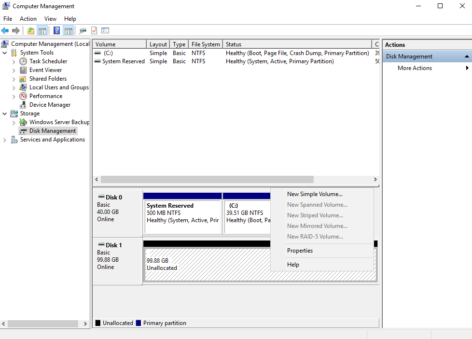Sort by the File System column header

tap(206, 44)
